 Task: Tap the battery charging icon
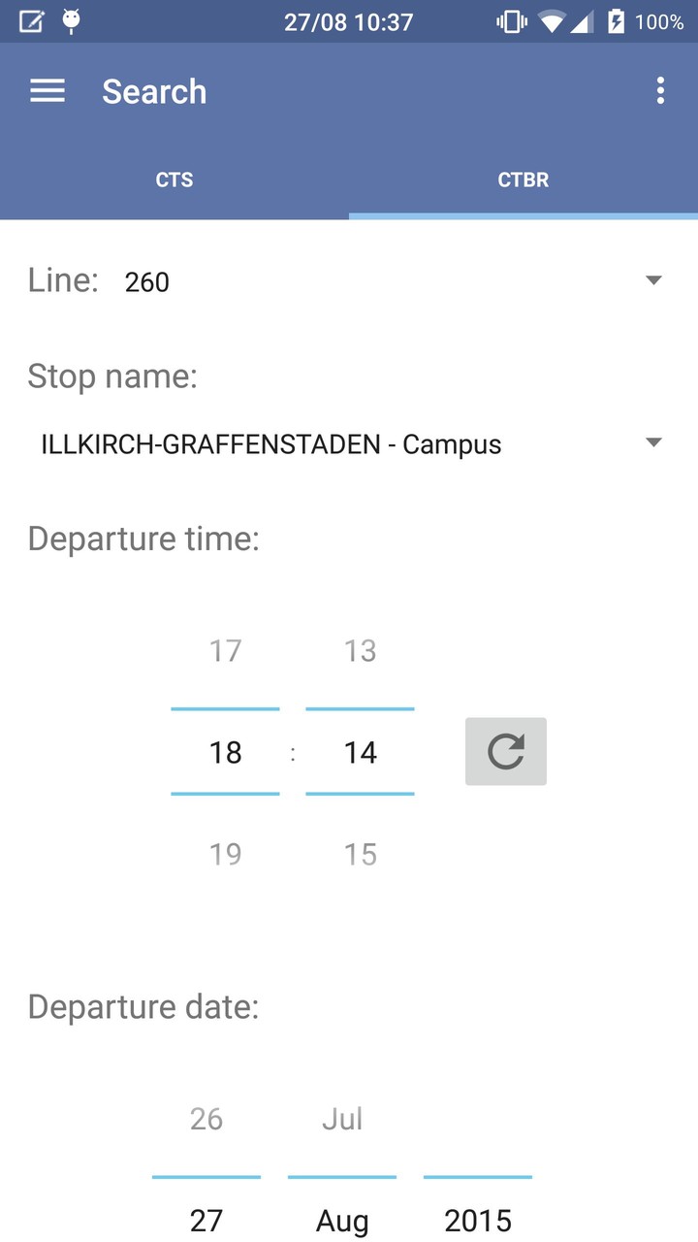point(616,21)
